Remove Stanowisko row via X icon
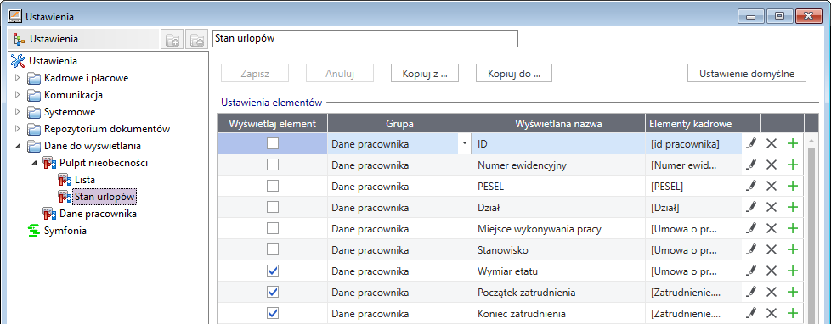 coord(772,249)
